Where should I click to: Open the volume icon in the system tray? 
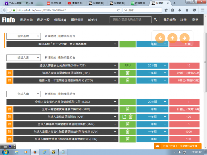tap(179, 152)
